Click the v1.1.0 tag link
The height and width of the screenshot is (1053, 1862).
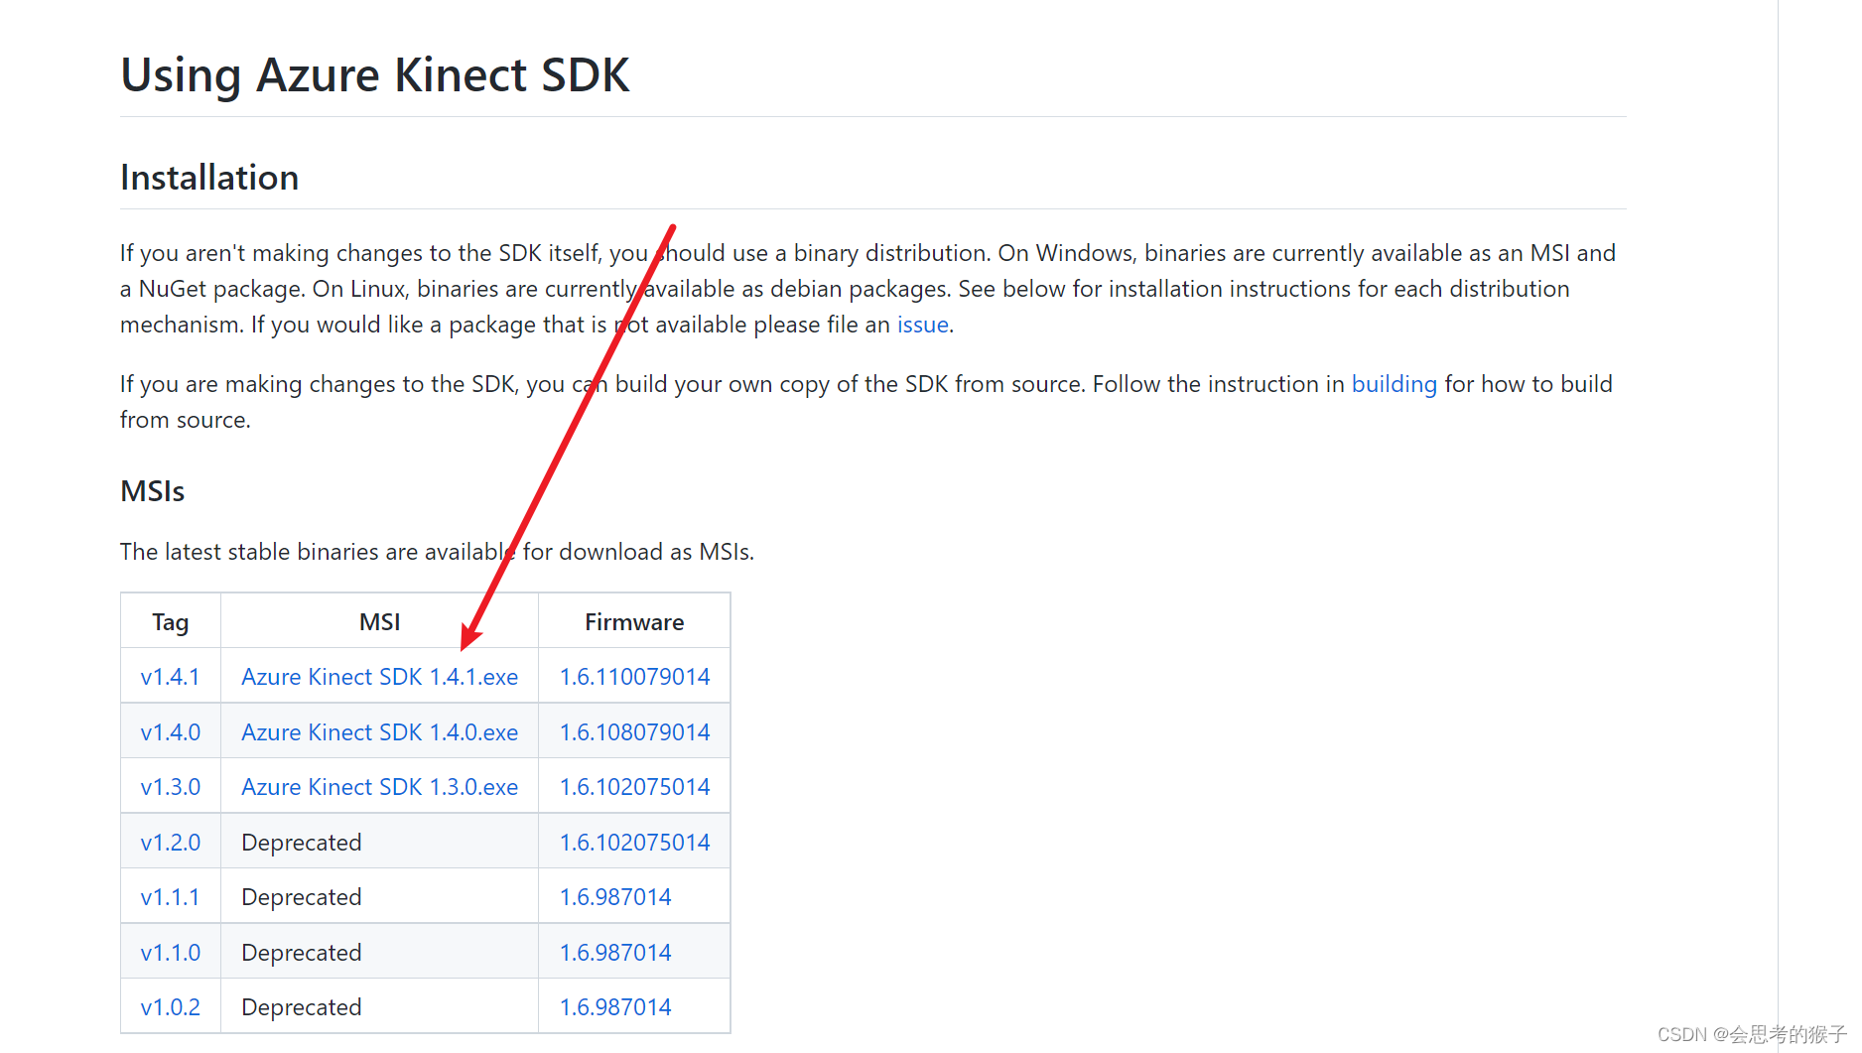170,952
